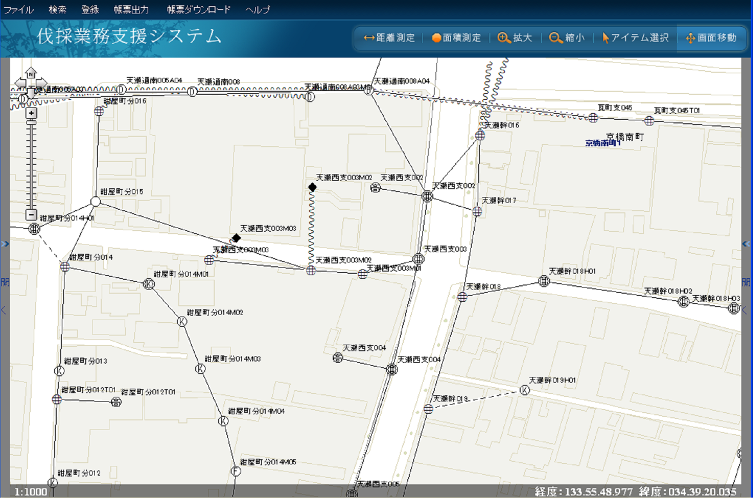753x498 pixels.
Task: Expand right panel with double chevron
Action: coord(747,244)
